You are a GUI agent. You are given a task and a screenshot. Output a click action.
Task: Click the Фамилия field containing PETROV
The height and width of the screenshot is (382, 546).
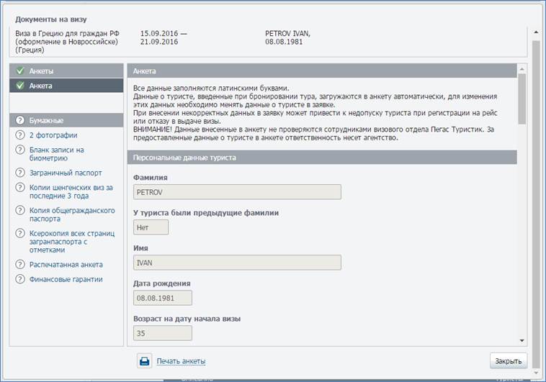pyautogui.click(x=237, y=192)
